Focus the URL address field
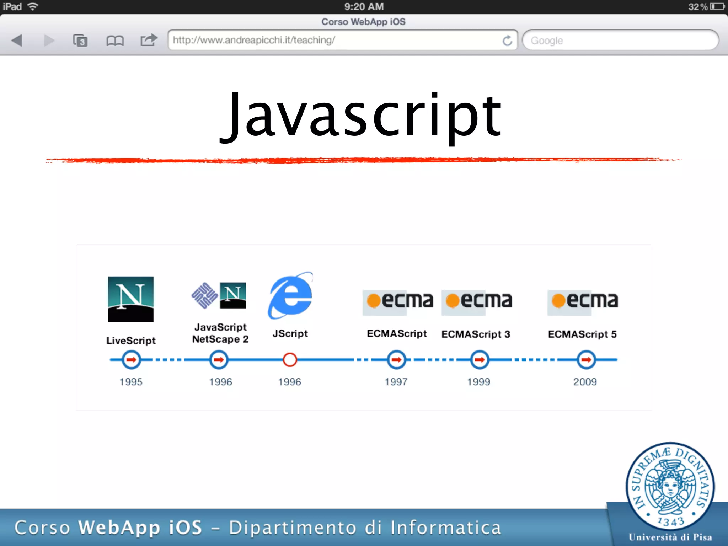Viewport: 728px width, 546px height. click(343, 40)
